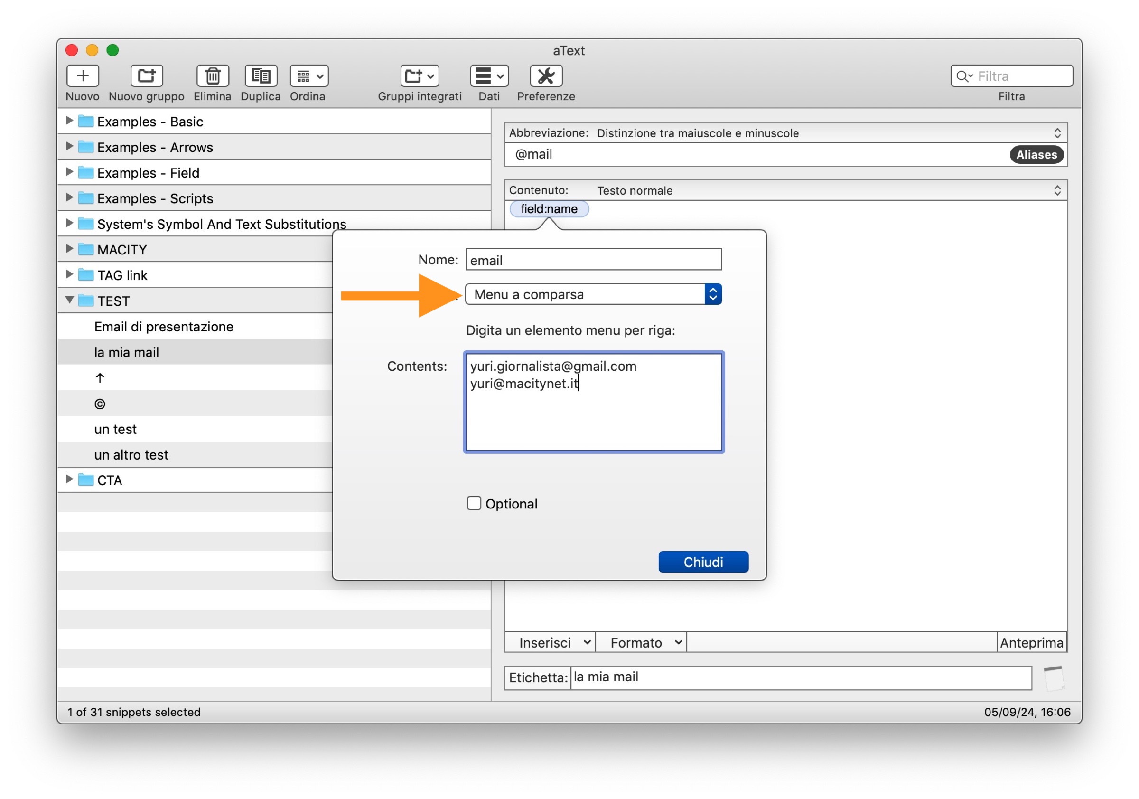The width and height of the screenshot is (1139, 799).
Task: Click the Nuovo plus icon
Action: [83, 76]
